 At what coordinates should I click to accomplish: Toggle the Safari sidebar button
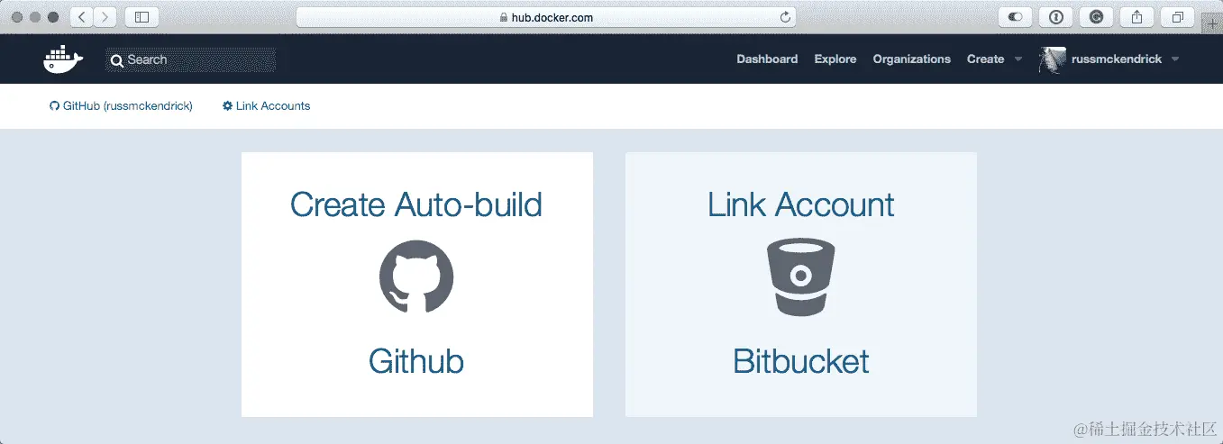click(x=141, y=16)
